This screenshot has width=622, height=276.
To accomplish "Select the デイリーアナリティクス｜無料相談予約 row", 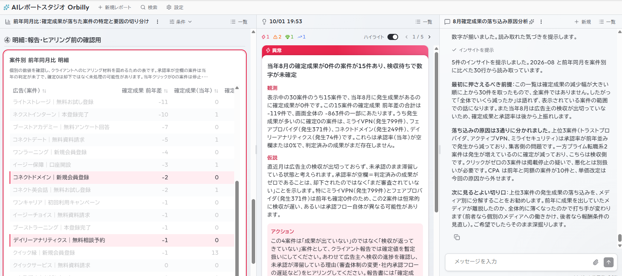I will coord(122,240).
